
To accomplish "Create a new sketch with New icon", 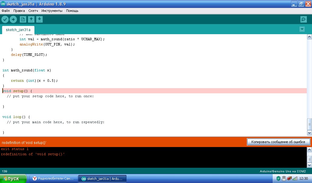I will (23, 20).
